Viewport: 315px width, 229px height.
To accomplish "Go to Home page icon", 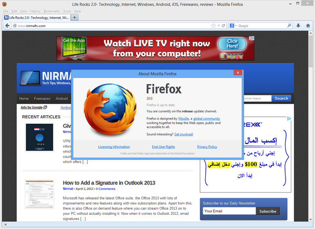I will point(308,26).
